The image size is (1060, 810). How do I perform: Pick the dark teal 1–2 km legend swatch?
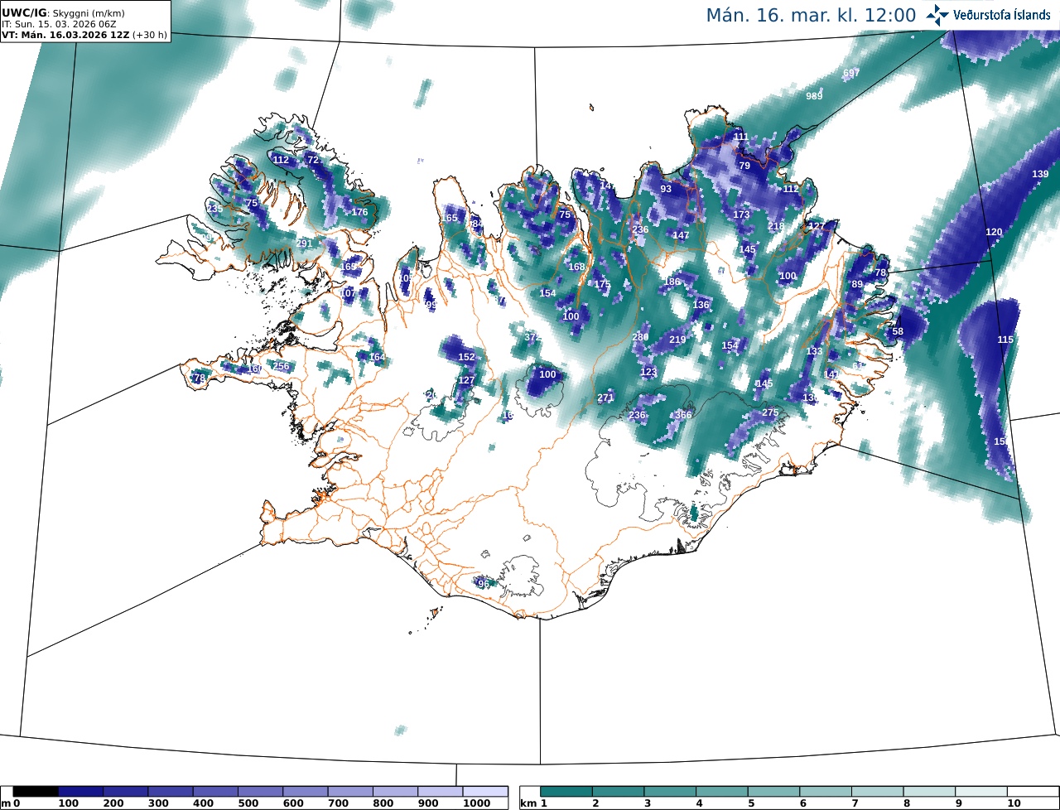(x=566, y=792)
